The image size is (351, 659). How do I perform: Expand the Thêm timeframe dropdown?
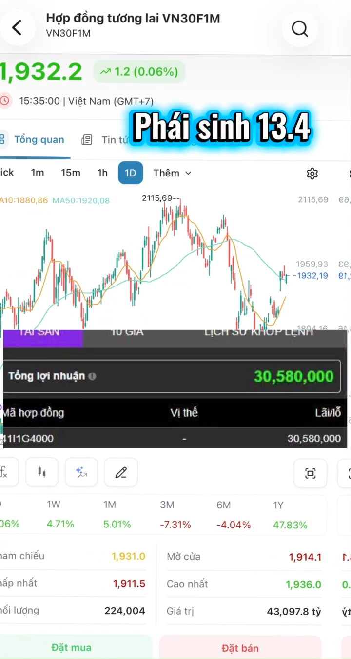click(x=172, y=173)
